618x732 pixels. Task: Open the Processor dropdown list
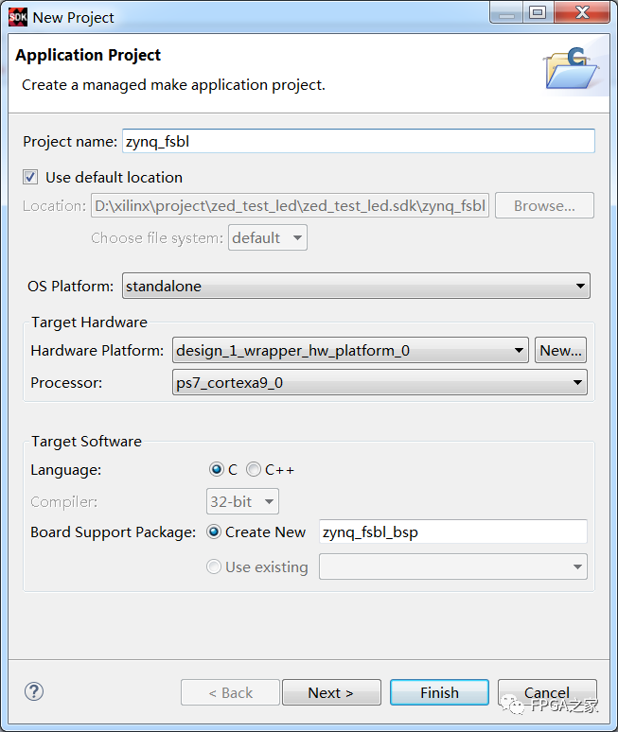point(380,382)
